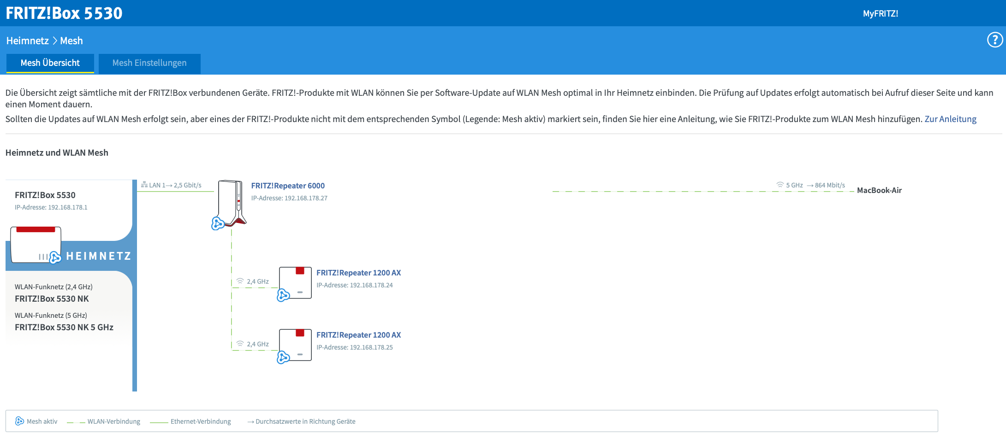Click mesh active badge on FRITZ!Repeater 6000
The height and width of the screenshot is (444, 1006).
[x=218, y=223]
